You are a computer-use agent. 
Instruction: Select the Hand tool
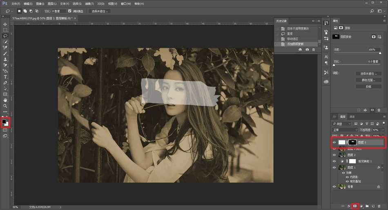point(5,100)
